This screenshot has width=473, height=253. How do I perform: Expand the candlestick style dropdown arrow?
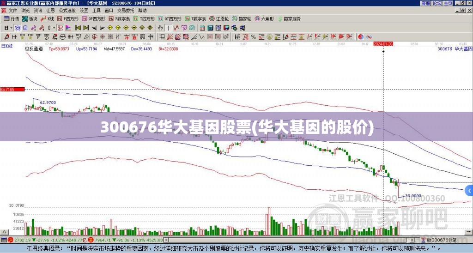[x=54, y=28]
